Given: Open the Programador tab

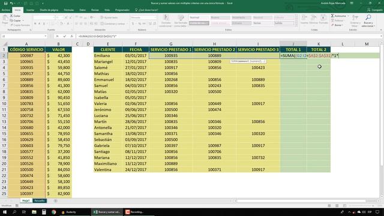Looking at the screenshot, I should (x=122, y=10).
